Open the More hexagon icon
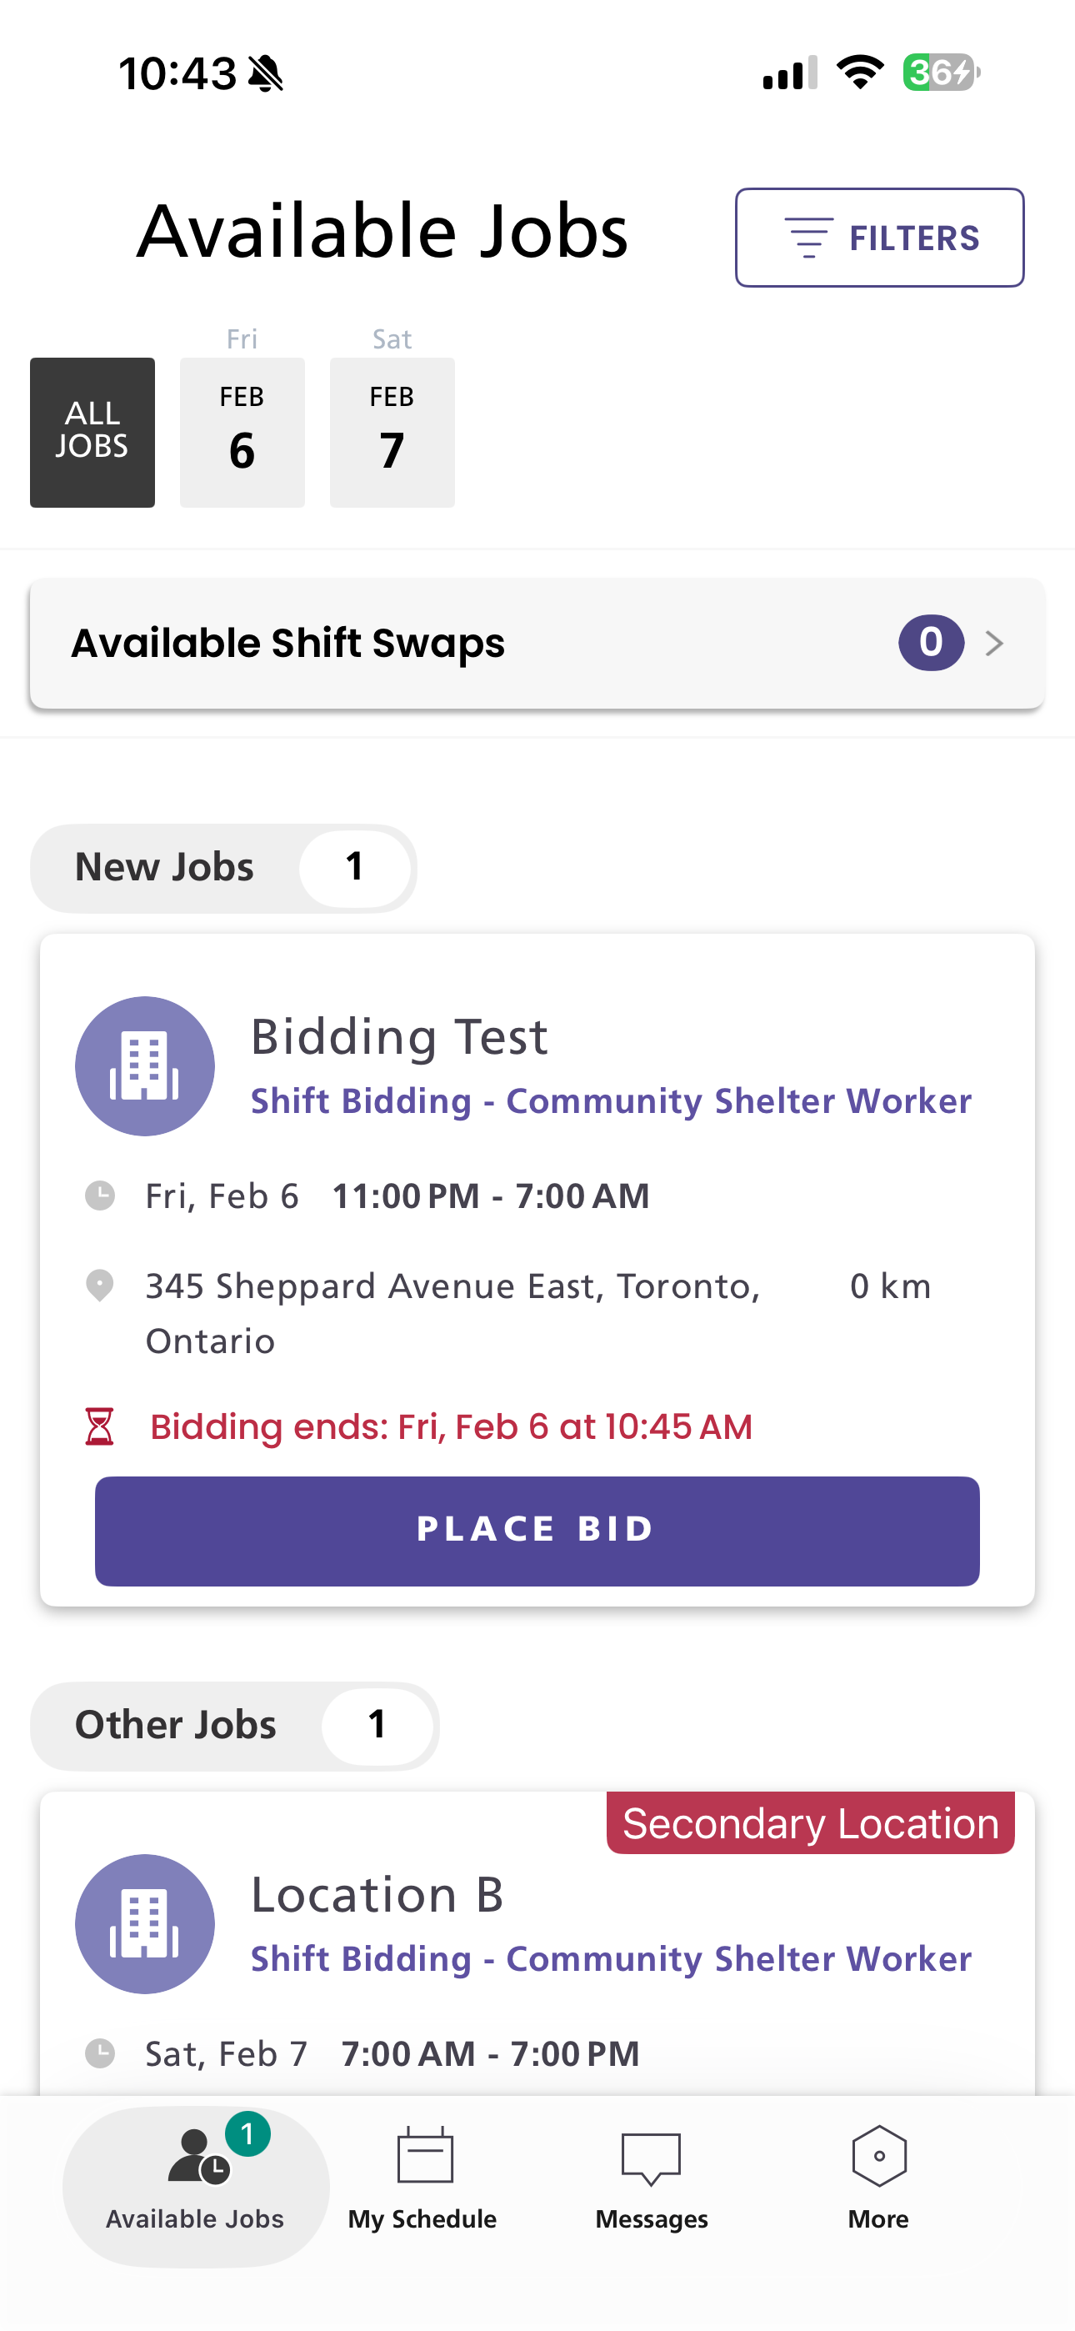Image resolution: width=1075 pixels, height=2331 pixels. tap(878, 2157)
